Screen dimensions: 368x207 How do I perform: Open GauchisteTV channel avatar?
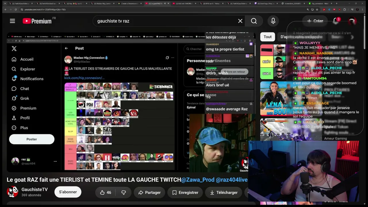coord(12,192)
